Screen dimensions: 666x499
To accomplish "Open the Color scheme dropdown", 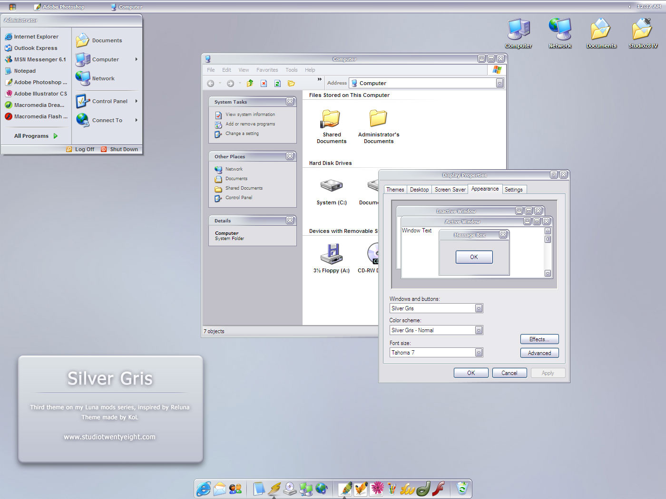I will point(479,330).
